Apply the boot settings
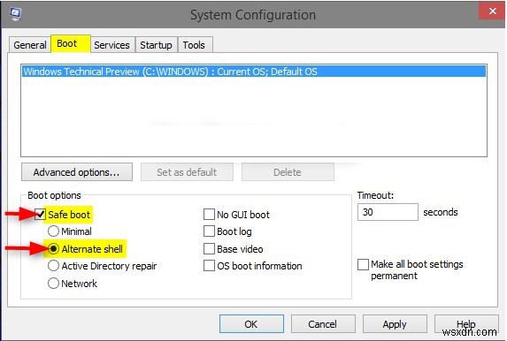The height and width of the screenshot is (341, 507). (x=395, y=324)
